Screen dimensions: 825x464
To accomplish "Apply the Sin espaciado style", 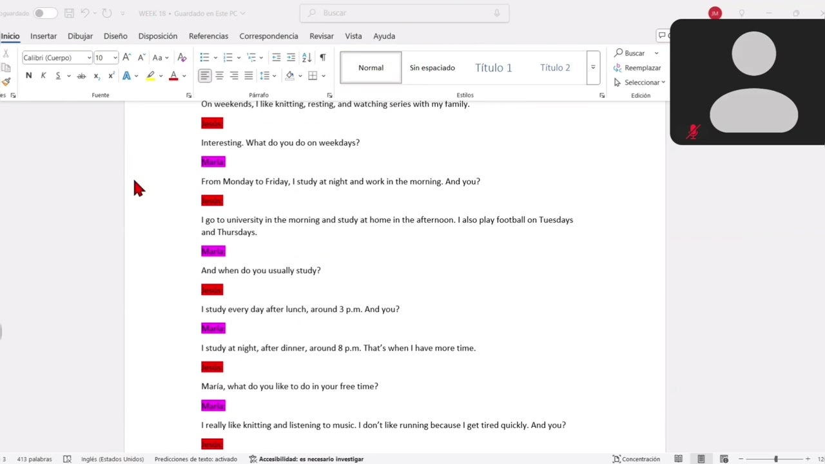I will point(432,68).
